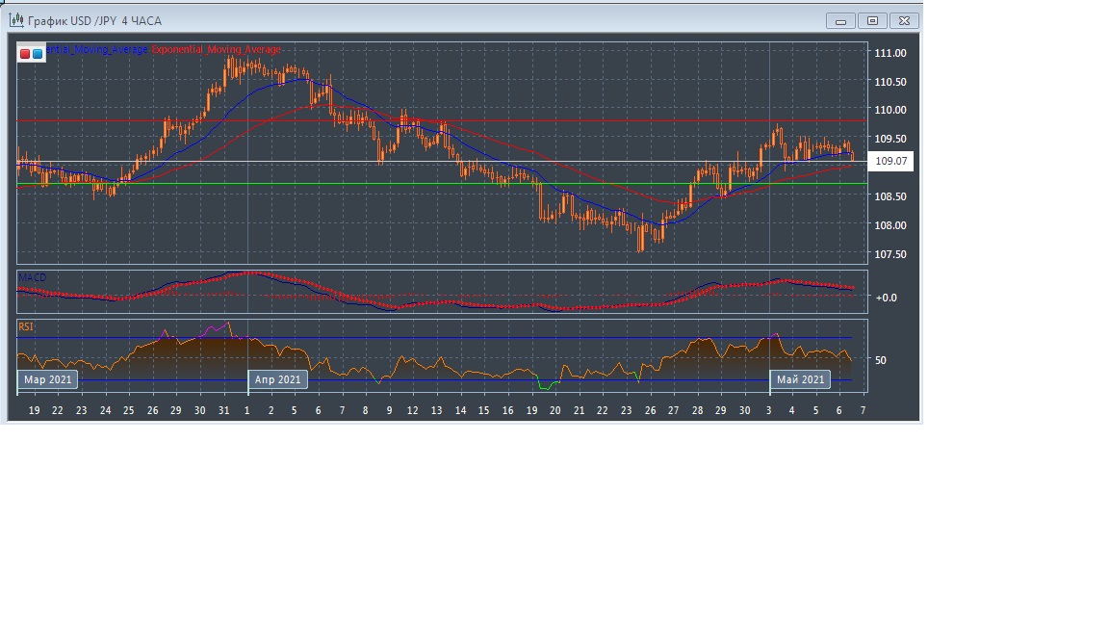Screen dimensions: 1109x624
Task: Click date 19 at start of time axis
Action: 35,410
